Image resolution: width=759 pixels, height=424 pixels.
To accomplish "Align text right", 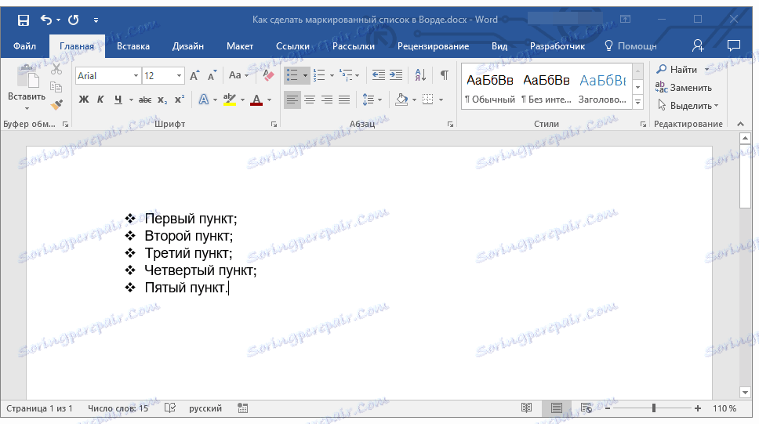I will pyautogui.click(x=327, y=100).
